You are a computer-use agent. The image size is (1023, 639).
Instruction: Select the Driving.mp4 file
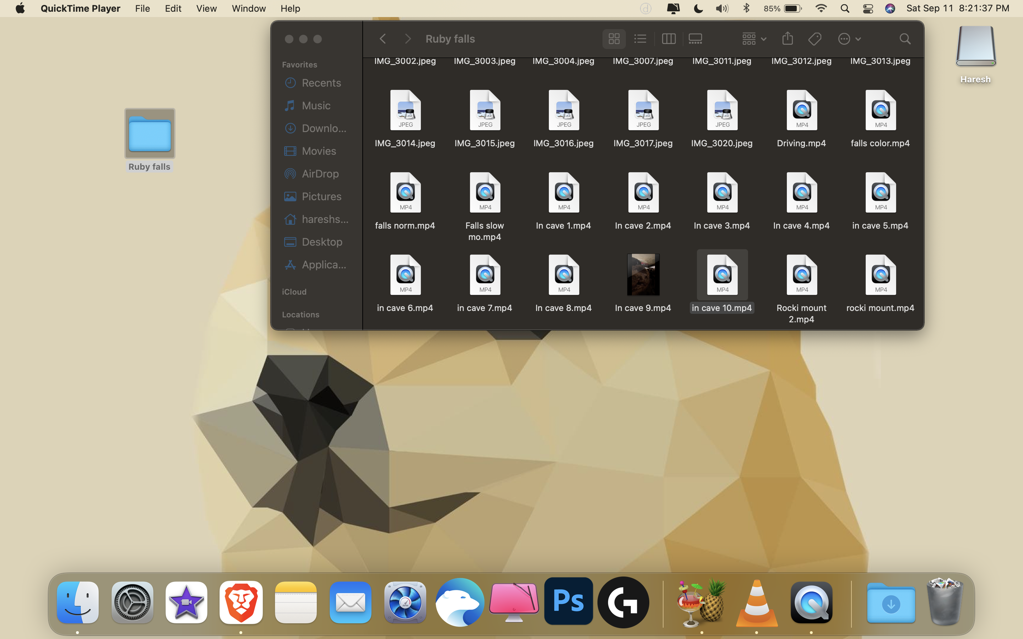coord(801,111)
